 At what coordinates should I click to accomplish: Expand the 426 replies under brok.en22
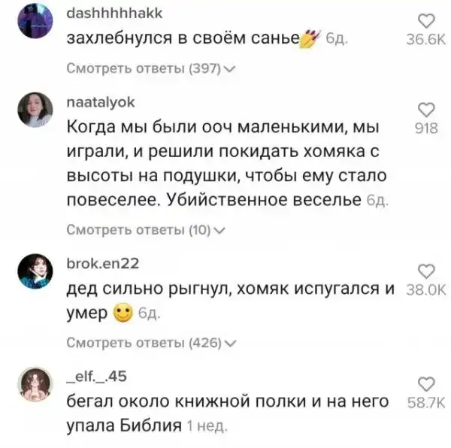(151, 343)
